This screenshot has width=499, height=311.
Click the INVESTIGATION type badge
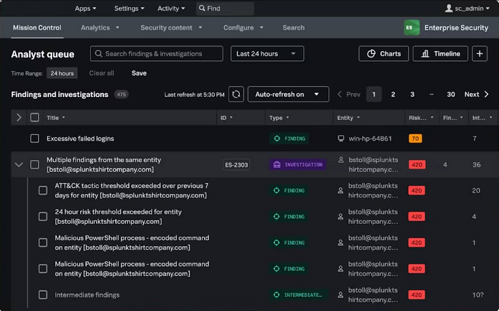pos(298,165)
